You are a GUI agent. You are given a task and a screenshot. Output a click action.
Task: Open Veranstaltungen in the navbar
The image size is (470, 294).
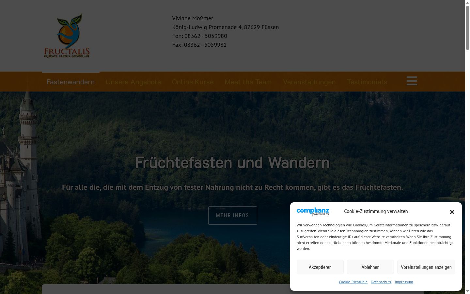coord(309,82)
